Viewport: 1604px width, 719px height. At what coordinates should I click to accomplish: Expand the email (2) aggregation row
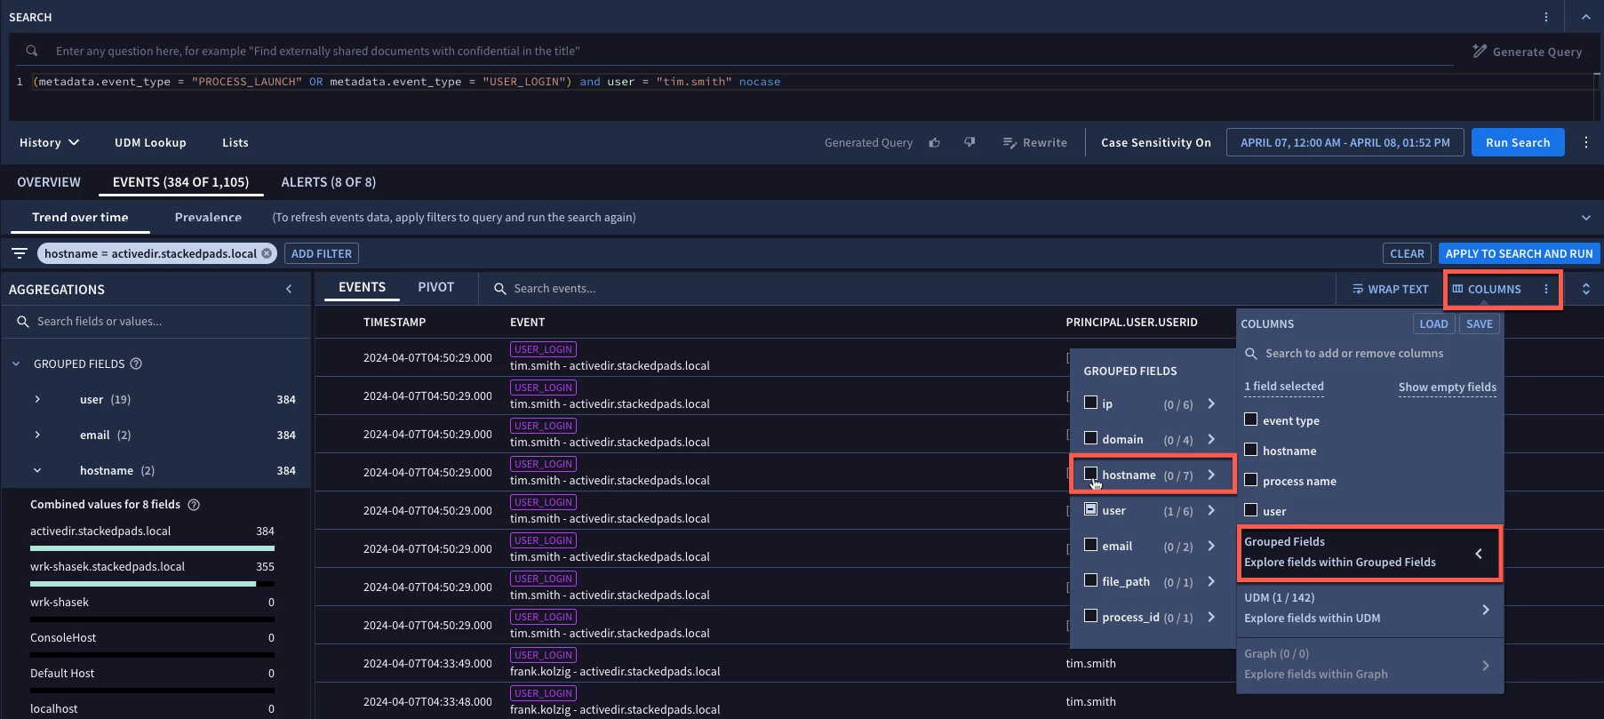pos(37,435)
